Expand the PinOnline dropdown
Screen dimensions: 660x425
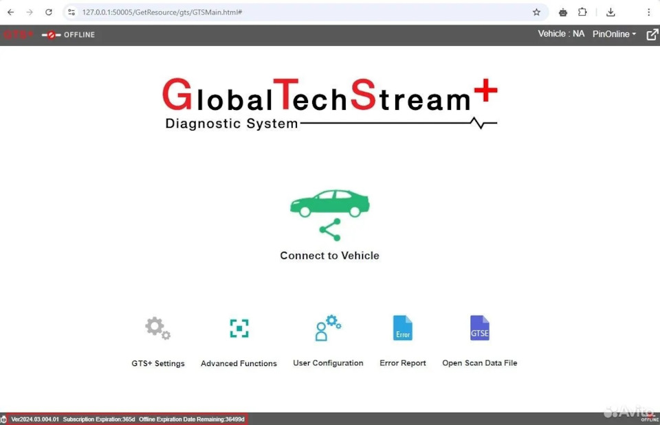(613, 34)
